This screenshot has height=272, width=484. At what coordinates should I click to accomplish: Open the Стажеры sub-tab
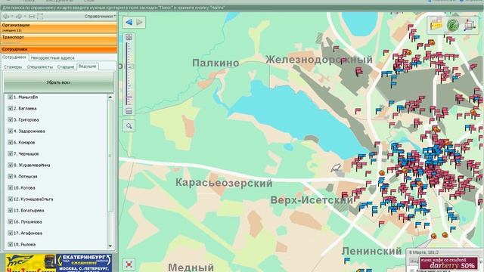click(13, 66)
